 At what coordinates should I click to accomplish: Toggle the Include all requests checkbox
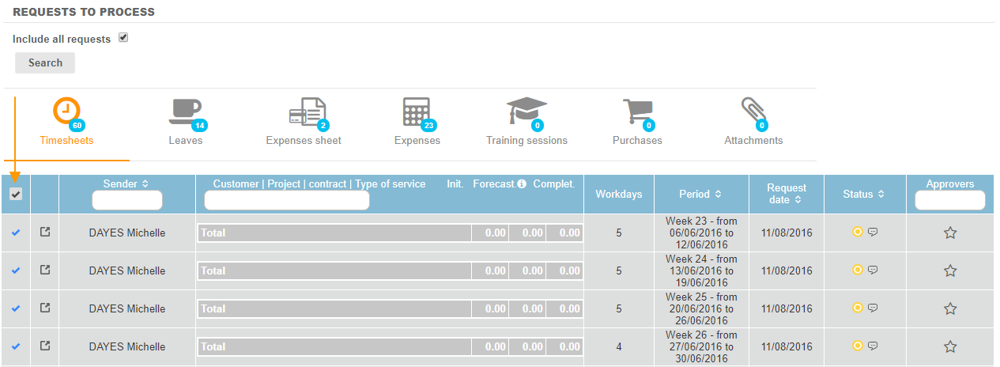[123, 38]
